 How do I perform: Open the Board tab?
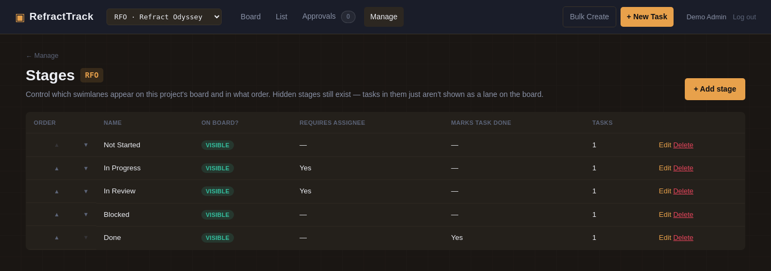251,17
